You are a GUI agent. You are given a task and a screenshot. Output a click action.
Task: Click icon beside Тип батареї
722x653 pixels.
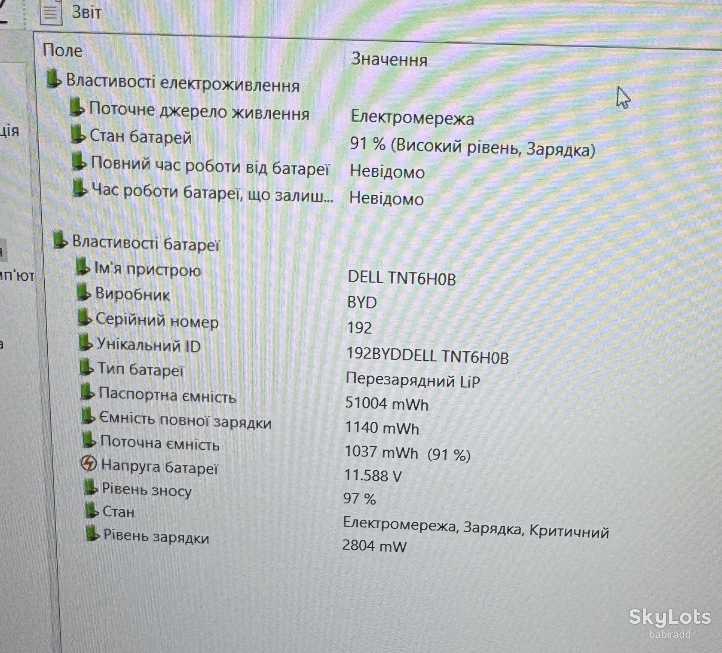[87, 367]
